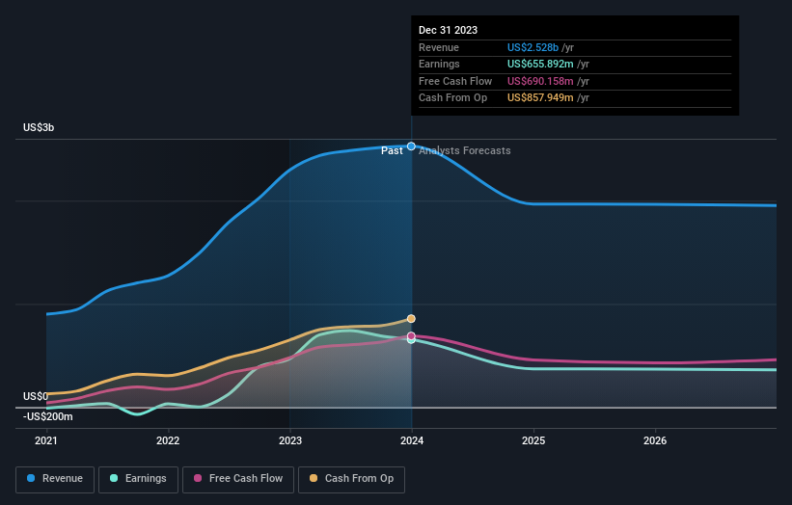The width and height of the screenshot is (792, 505).
Task: Click the US$655.892m earnings value
Action: click(x=540, y=64)
